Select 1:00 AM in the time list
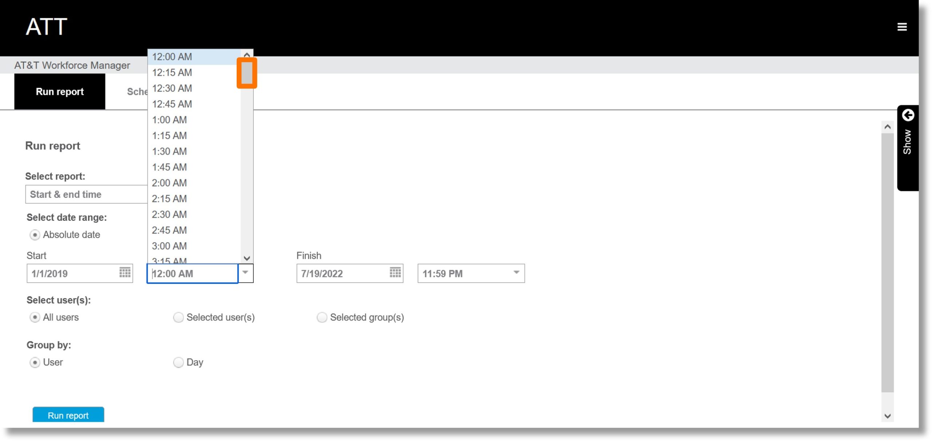The width and height of the screenshot is (932, 441). click(194, 120)
